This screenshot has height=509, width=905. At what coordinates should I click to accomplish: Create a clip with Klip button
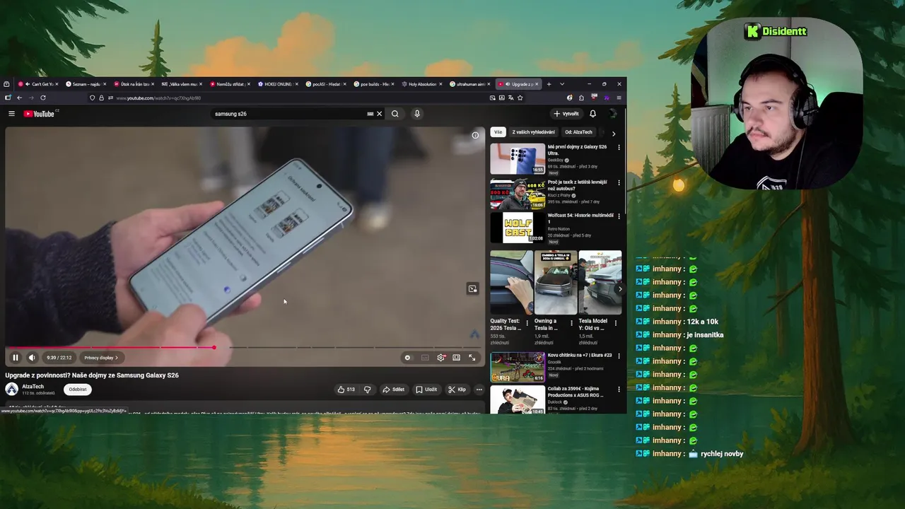coord(457,390)
